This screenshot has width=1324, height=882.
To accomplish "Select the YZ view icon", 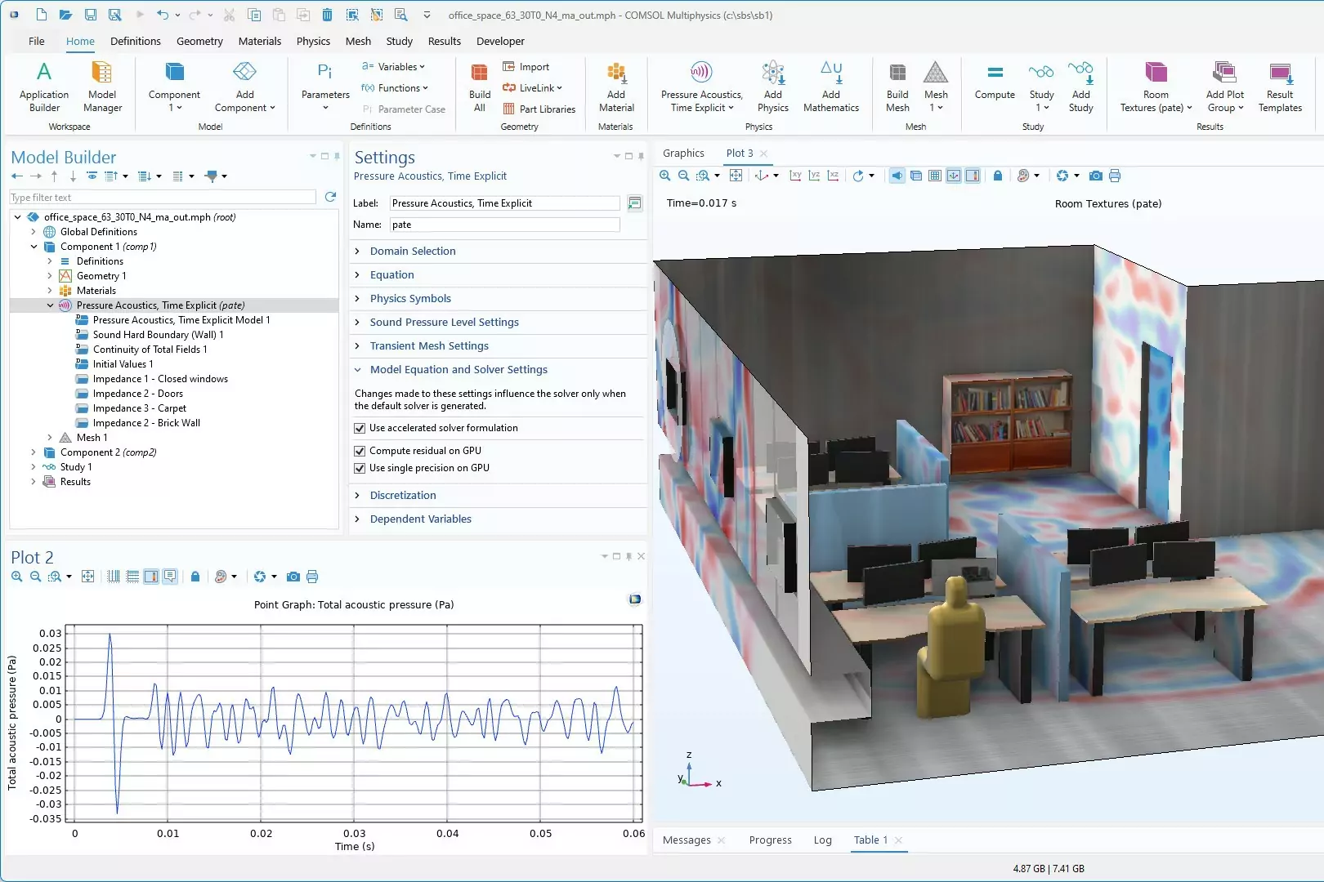I will (814, 176).
